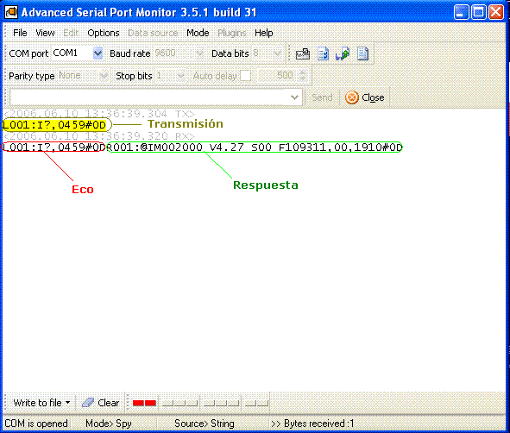Expand the COM port dropdown
This screenshot has height=433, width=510.
click(x=98, y=53)
